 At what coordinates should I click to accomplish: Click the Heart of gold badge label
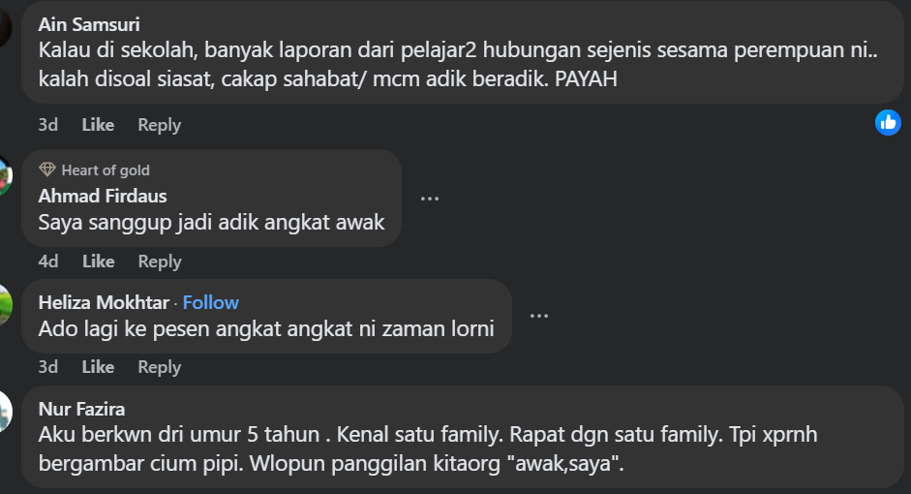(106, 170)
